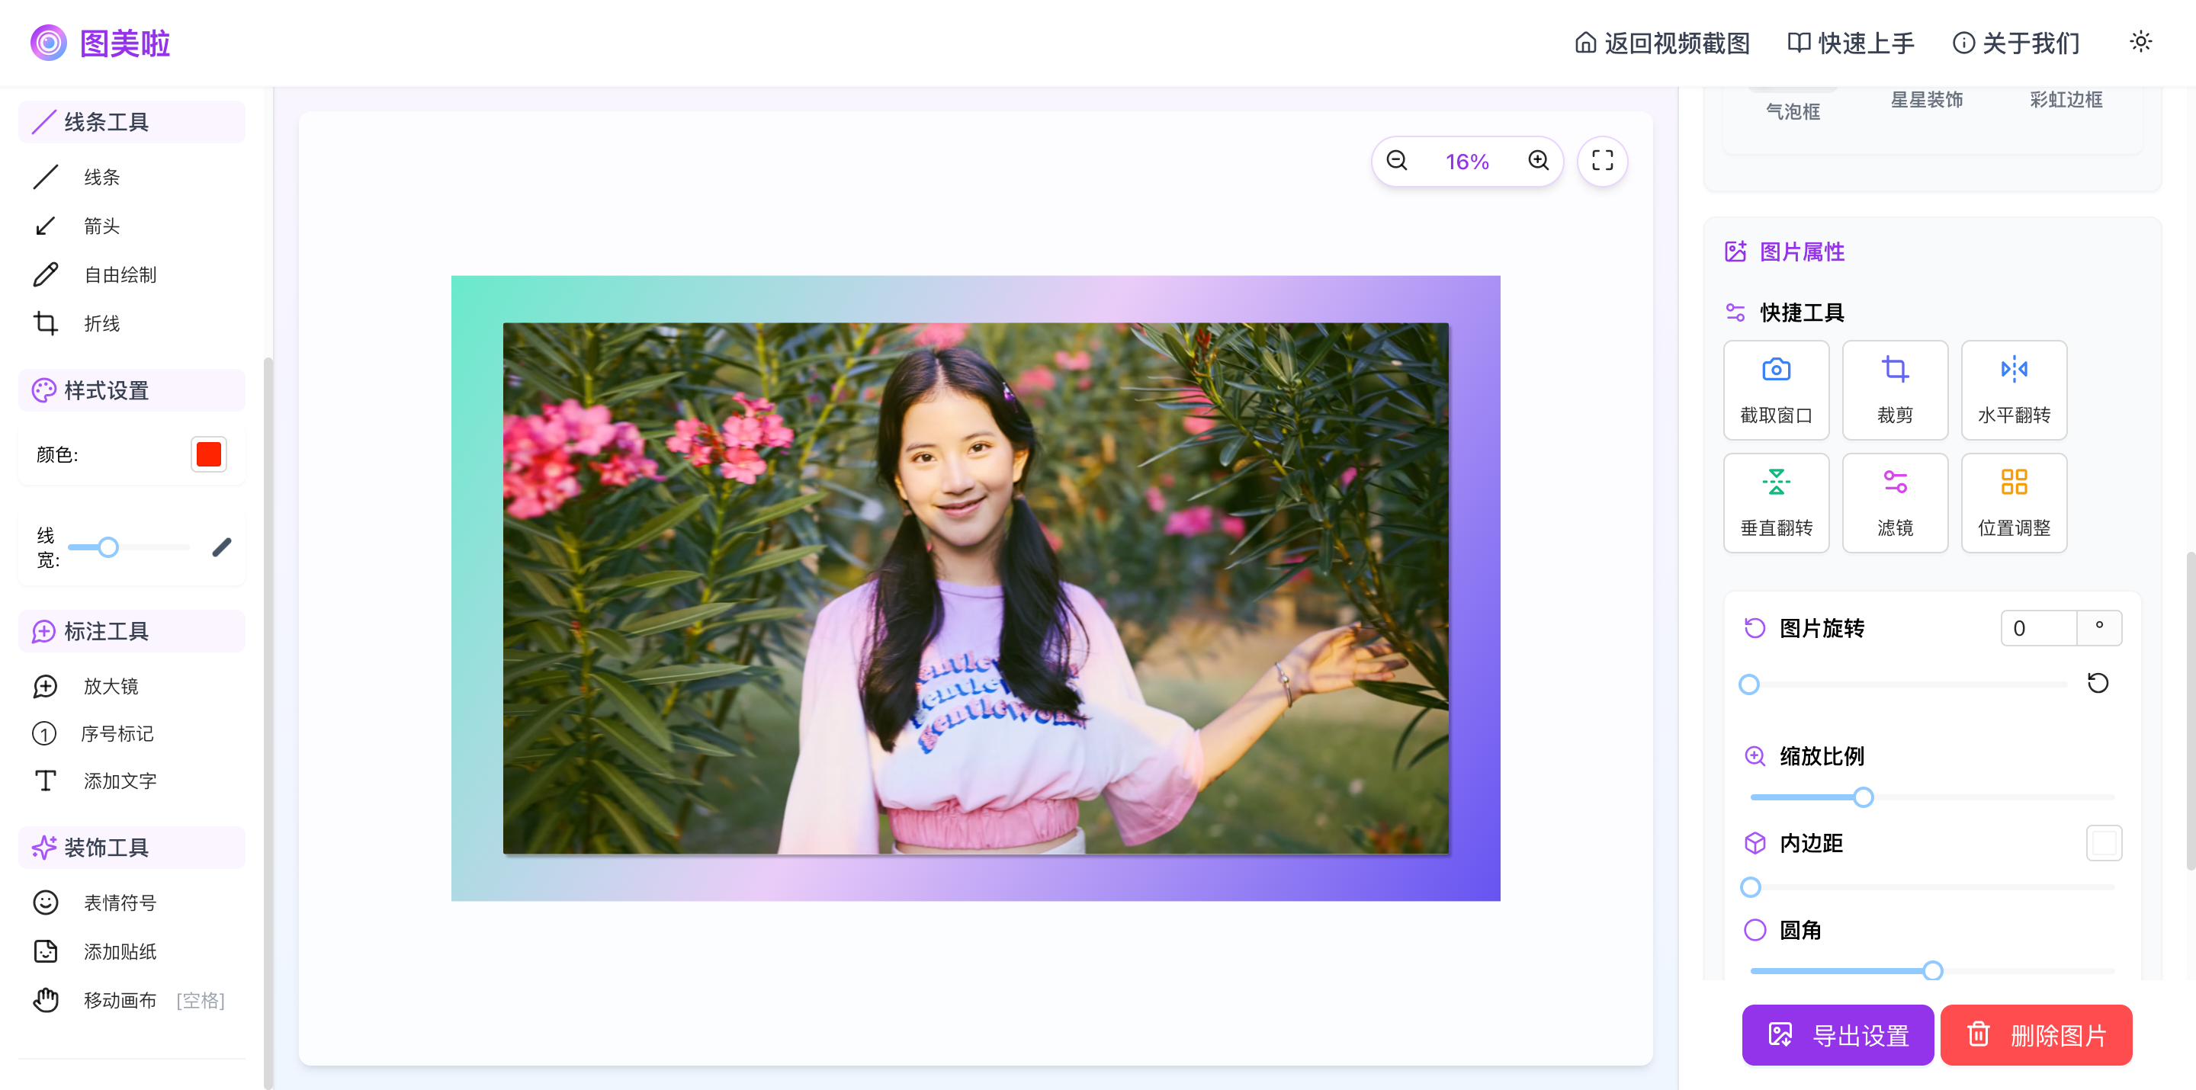Click the 内边距 square option box
2196x1090 pixels.
pos(2103,843)
